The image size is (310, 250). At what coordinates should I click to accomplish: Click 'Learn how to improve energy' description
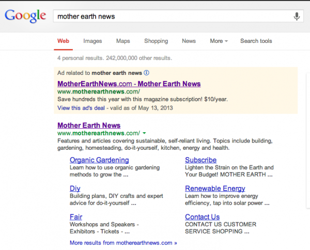[227, 199]
